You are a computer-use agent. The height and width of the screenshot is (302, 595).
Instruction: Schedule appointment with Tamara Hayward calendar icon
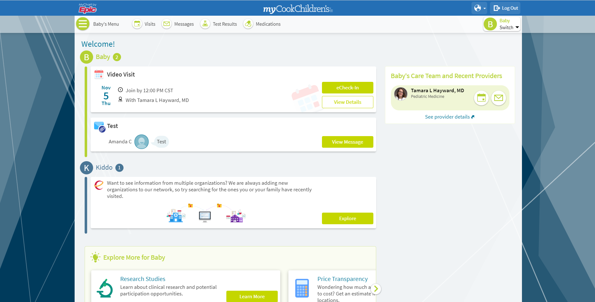click(481, 98)
